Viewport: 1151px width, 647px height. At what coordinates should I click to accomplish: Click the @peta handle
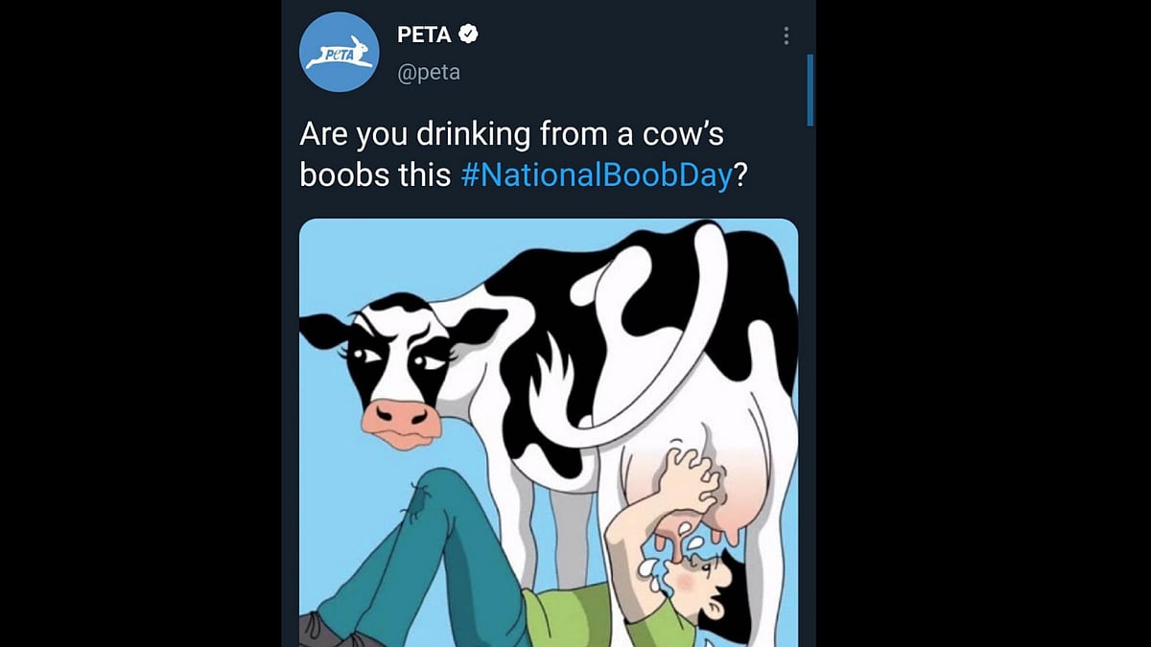[429, 72]
